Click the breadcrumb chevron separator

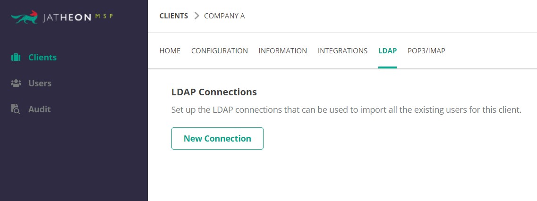tap(196, 16)
